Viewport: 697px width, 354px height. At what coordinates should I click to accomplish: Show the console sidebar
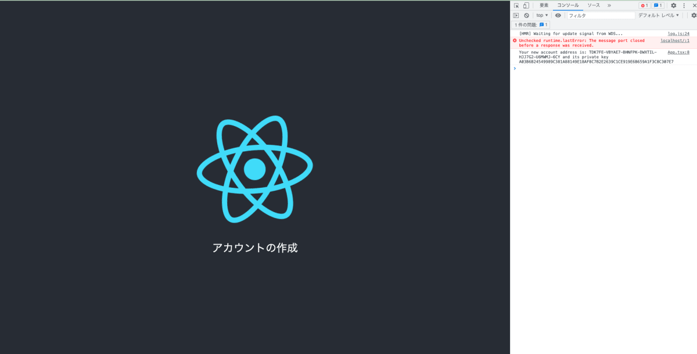click(516, 15)
